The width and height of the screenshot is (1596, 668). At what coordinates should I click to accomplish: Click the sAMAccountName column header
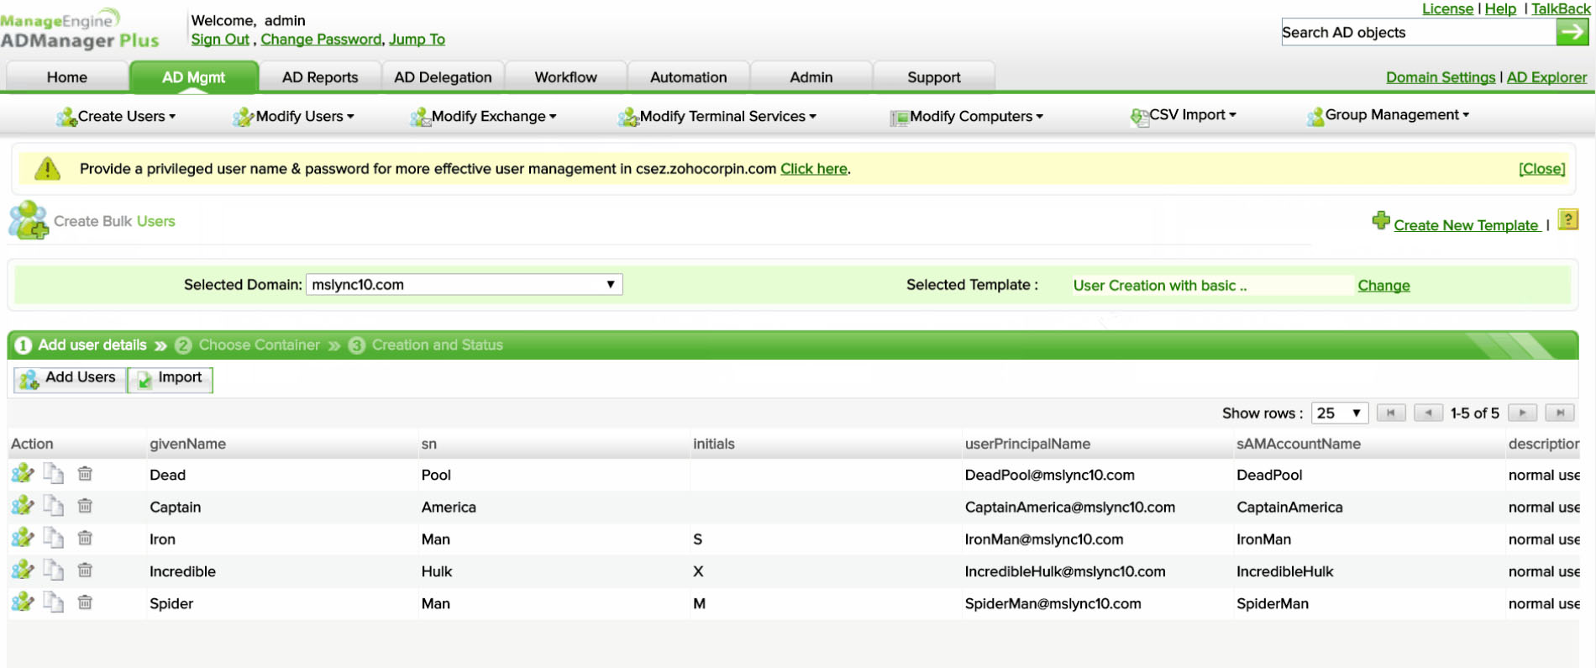1299,444
